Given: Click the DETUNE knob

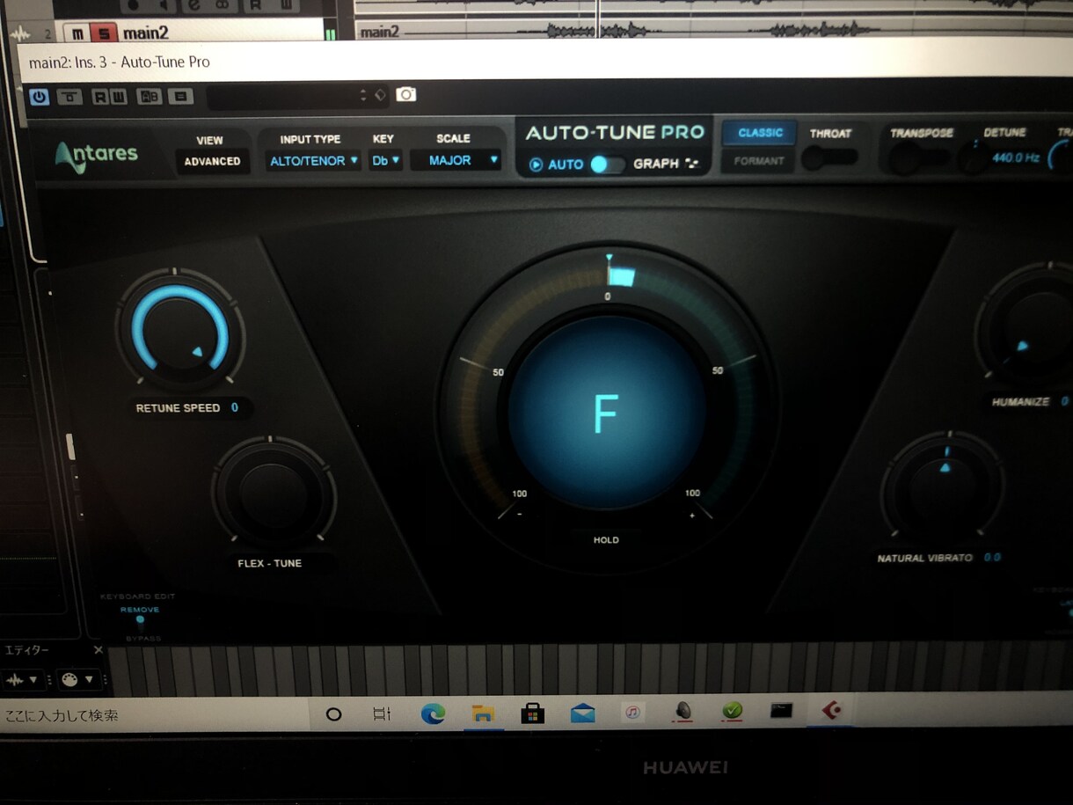Looking at the screenshot, I should (x=974, y=157).
